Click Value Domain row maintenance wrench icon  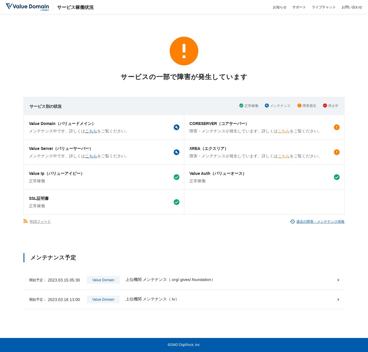(177, 127)
